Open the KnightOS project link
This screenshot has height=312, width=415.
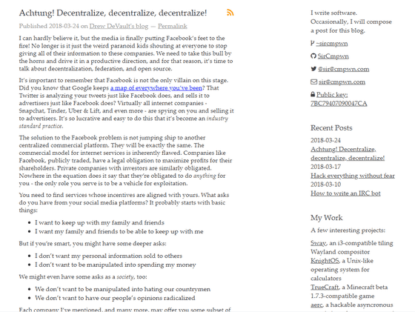(325, 261)
